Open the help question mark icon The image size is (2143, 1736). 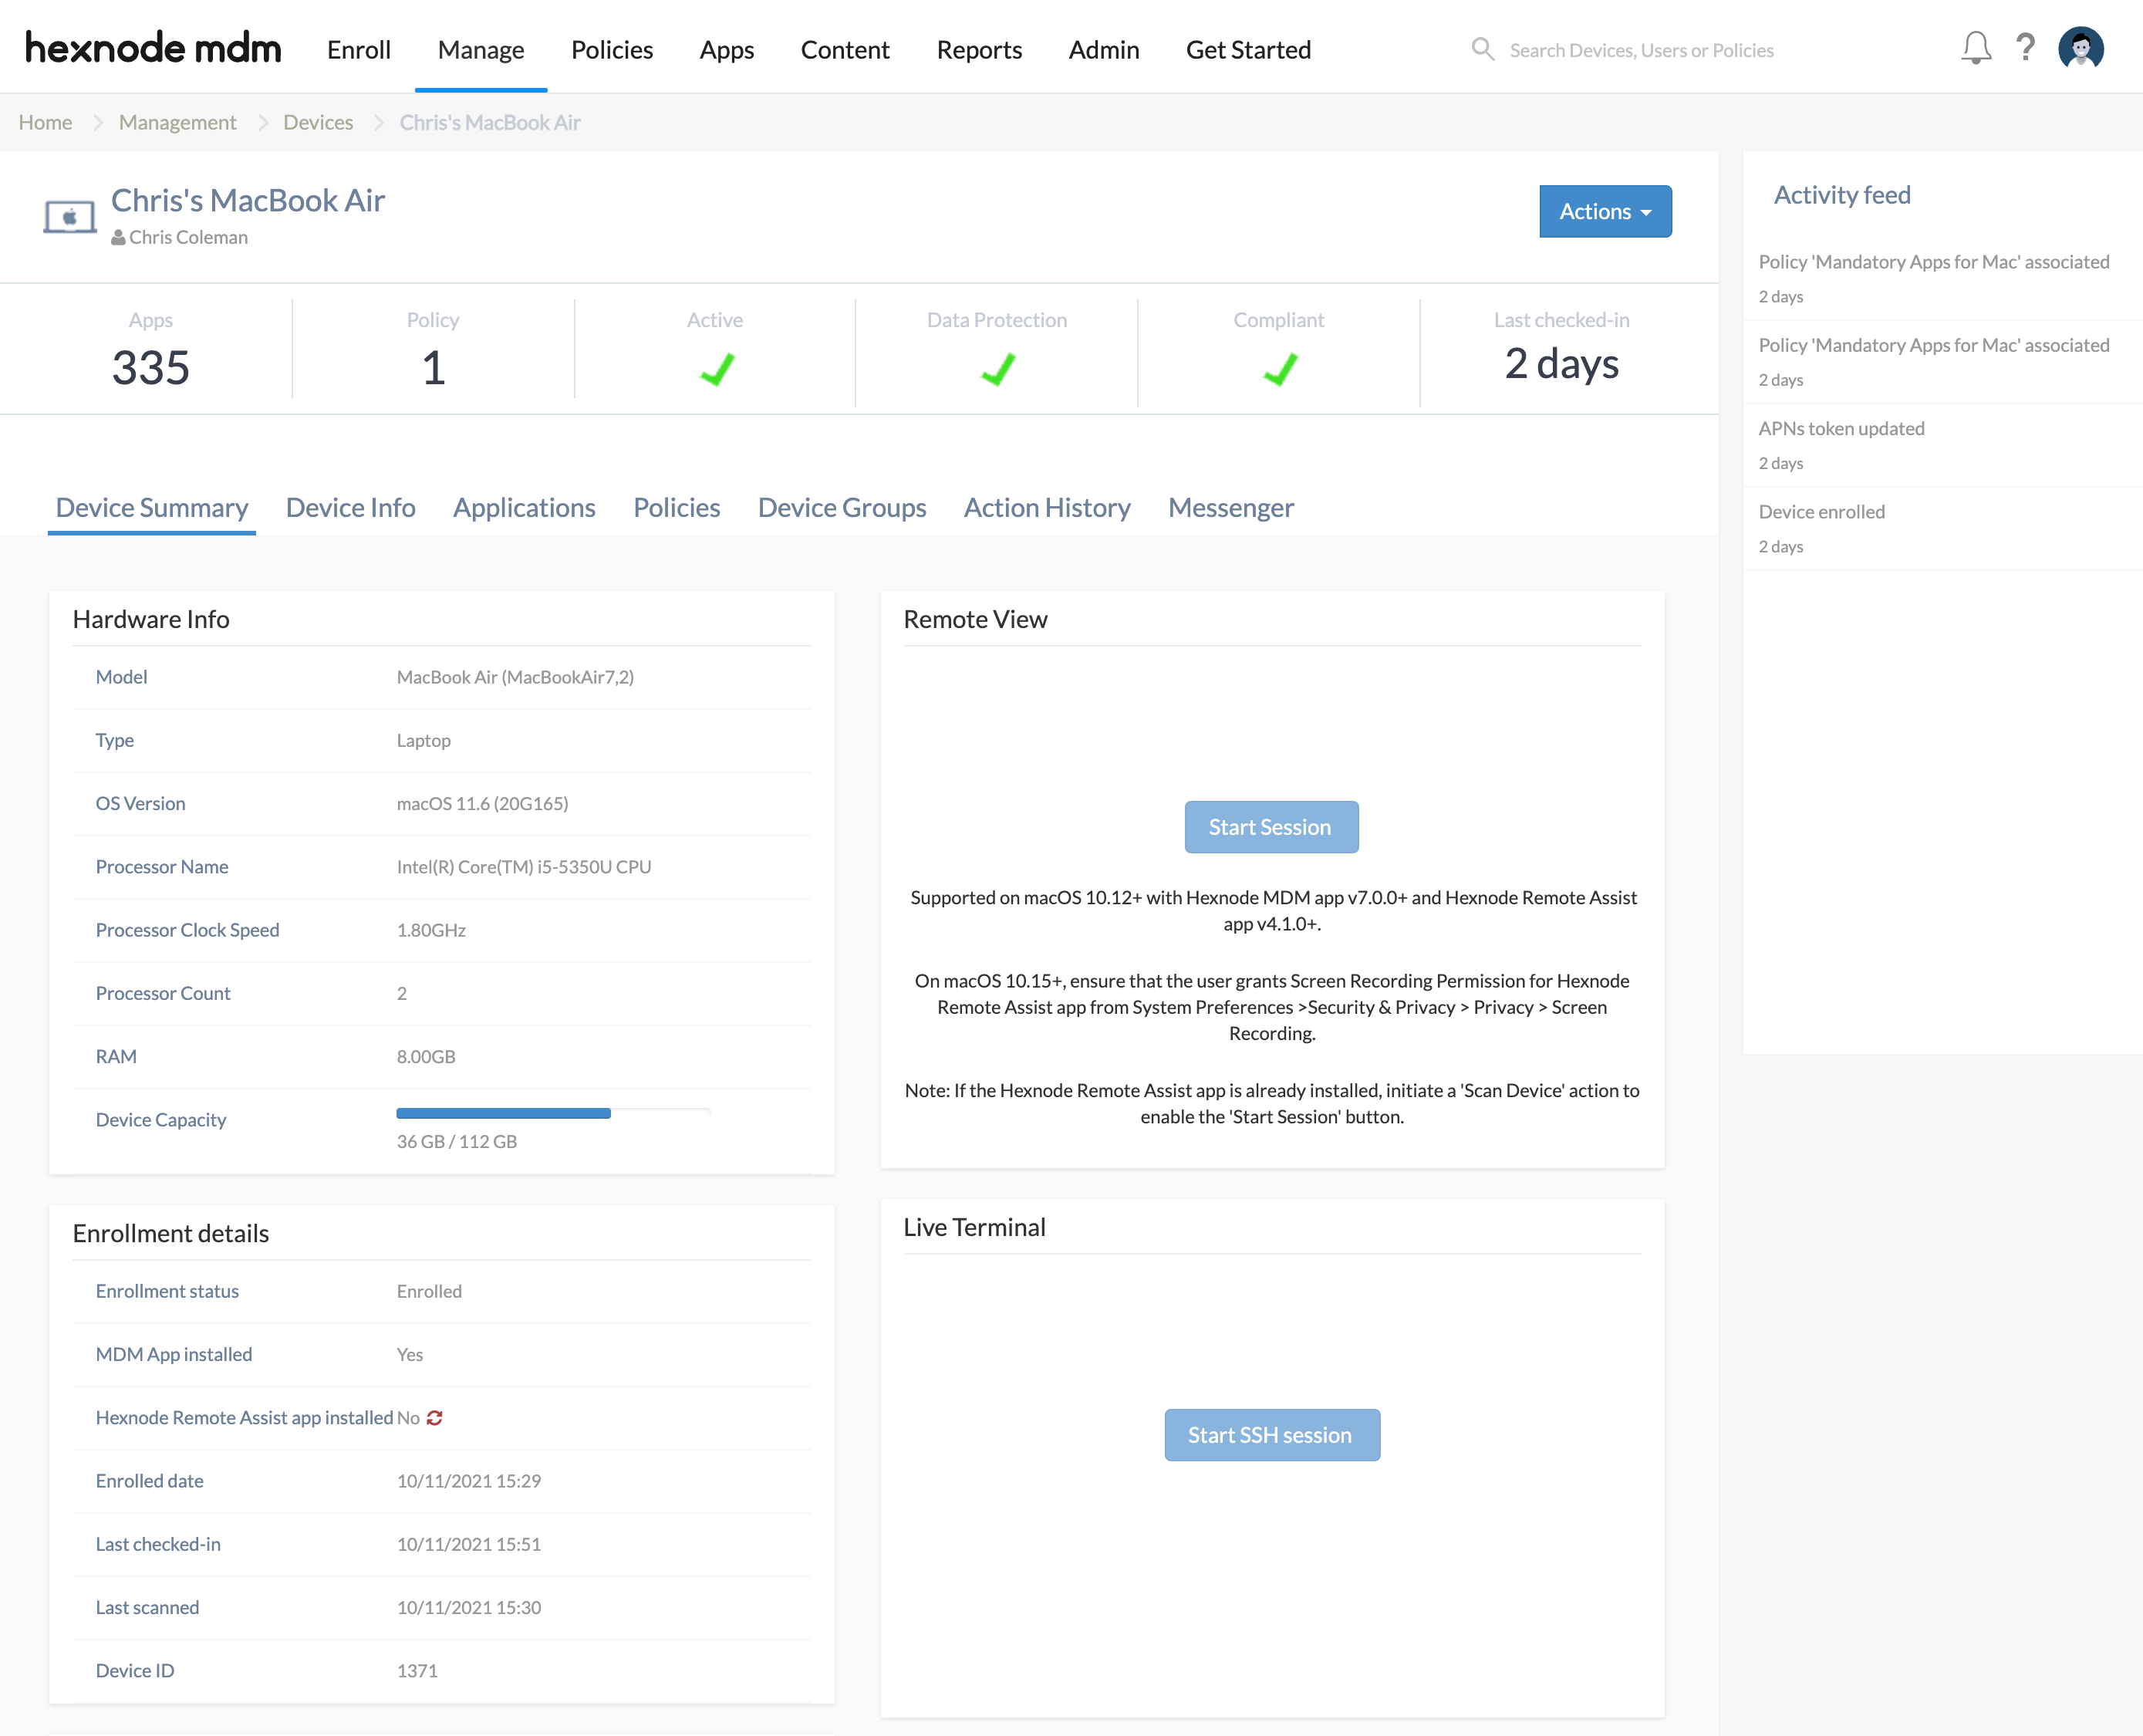tap(2025, 48)
